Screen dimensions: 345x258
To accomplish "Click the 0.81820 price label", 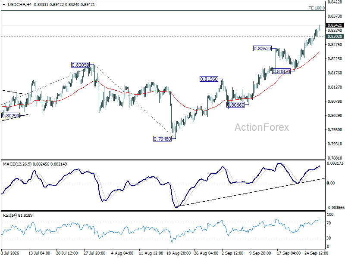I will click(x=282, y=71).
